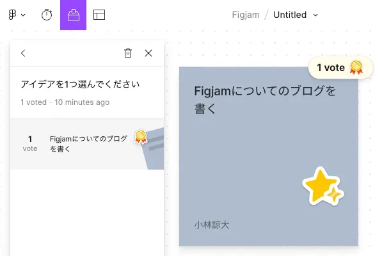Select the 1 vote result row
Screen dimensions: 375x256
tap(87, 144)
